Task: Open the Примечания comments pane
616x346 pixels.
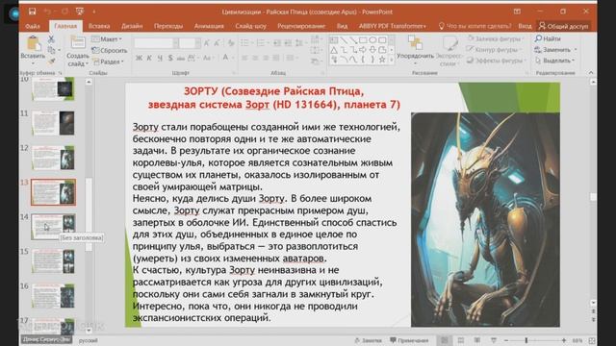Action: click(x=409, y=340)
